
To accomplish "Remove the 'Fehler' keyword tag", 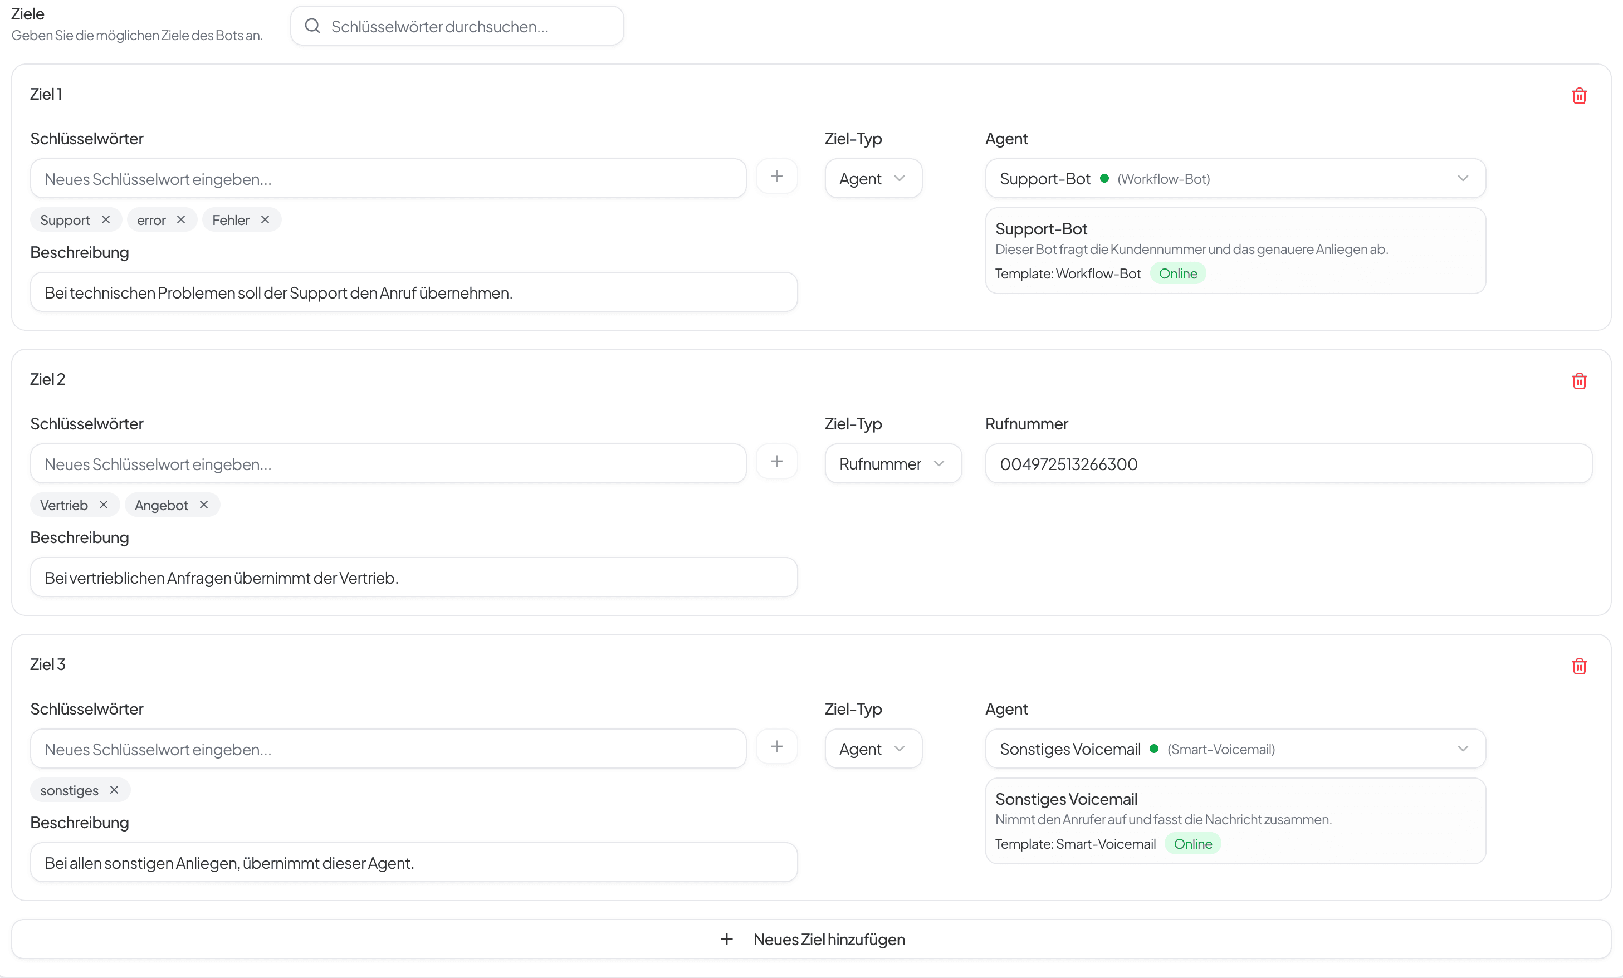I will click(x=265, y=220).
